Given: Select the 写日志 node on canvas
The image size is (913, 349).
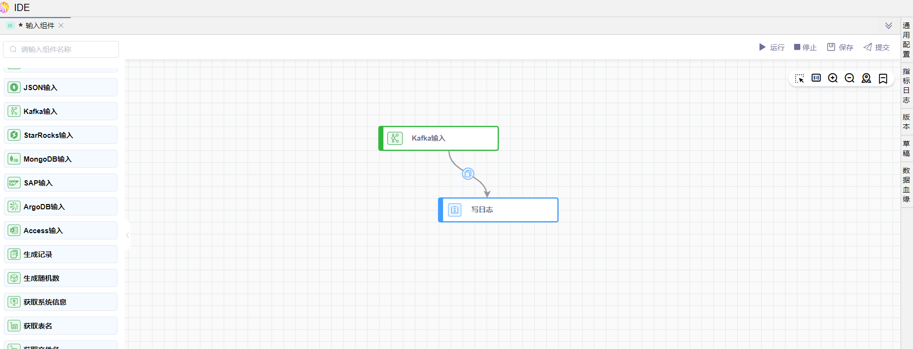Looking at the screenshot, I should [498, 210].
